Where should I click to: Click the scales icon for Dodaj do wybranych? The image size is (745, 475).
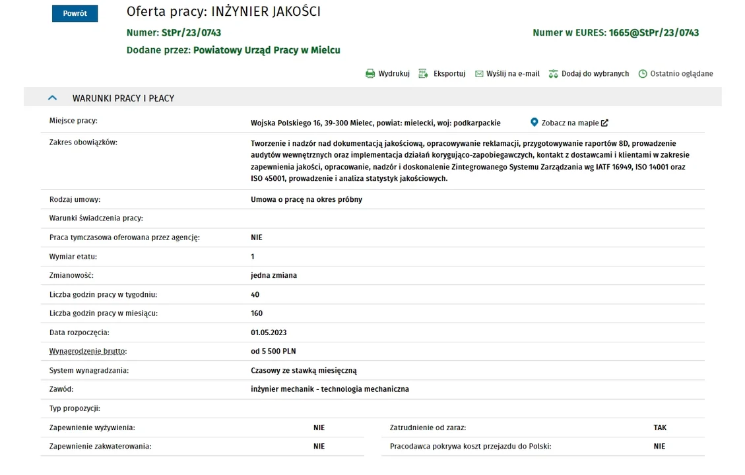553,74
